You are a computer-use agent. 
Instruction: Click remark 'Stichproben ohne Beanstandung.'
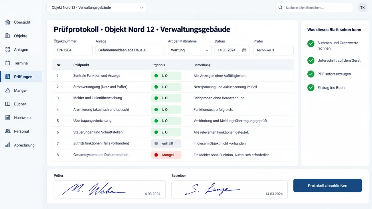coord(219,98)
